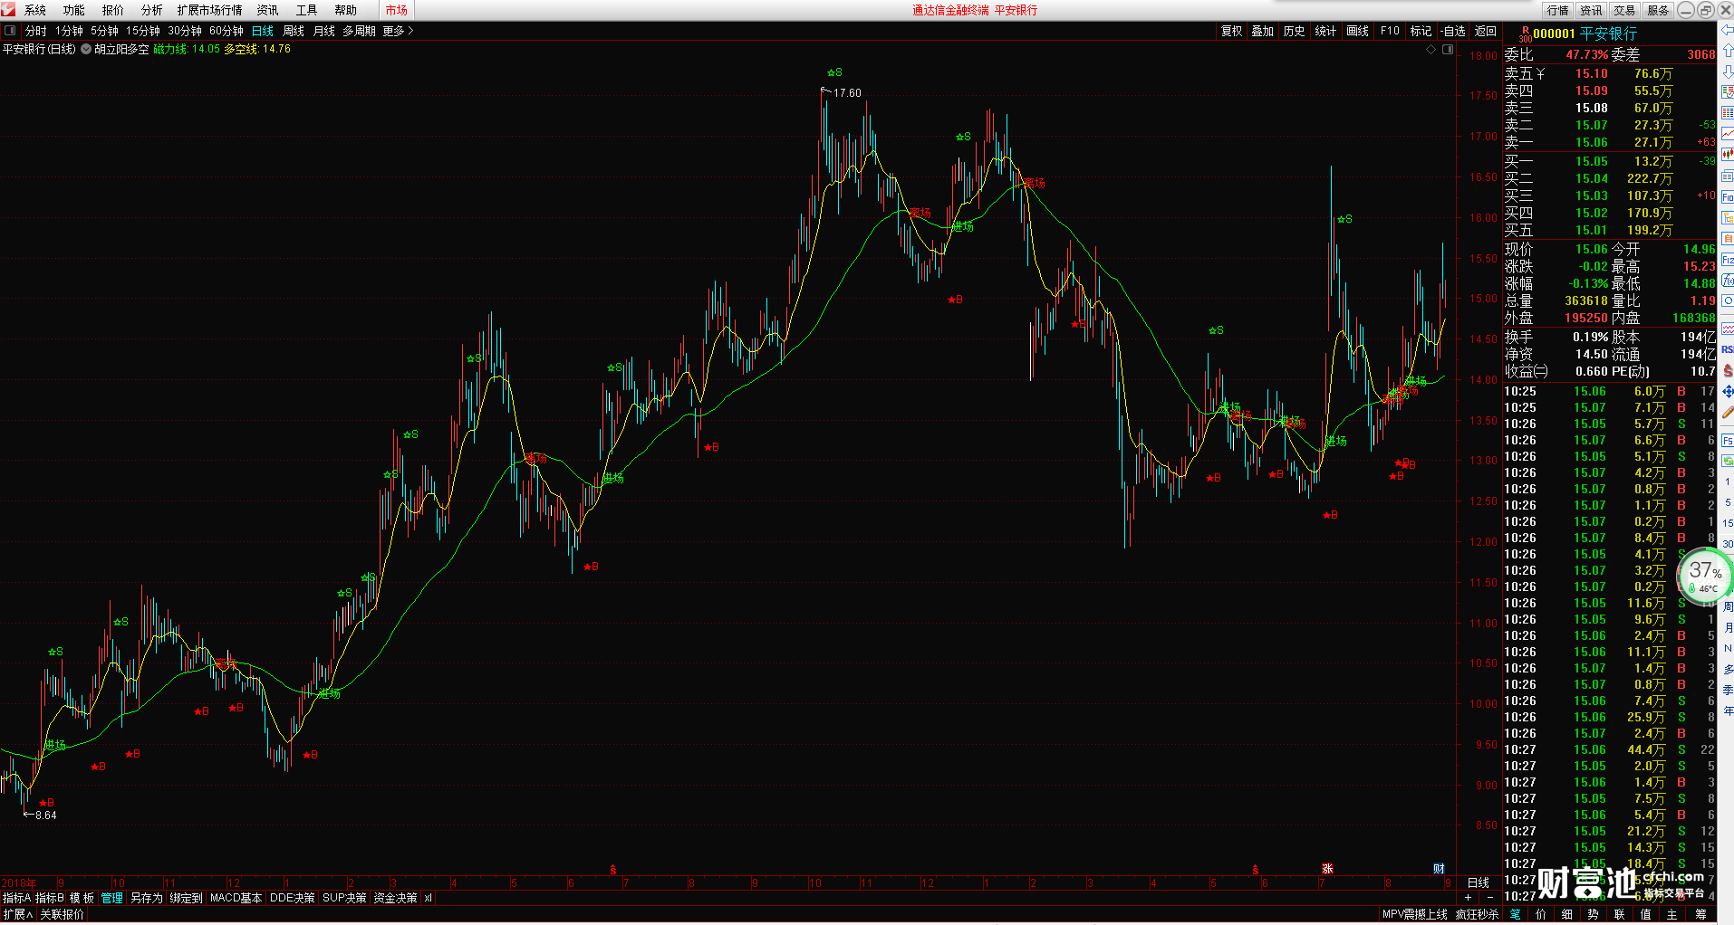The image size is (1734, 925).
Task: Select the 市场 tab in menu bar
Action: point(397,10)
